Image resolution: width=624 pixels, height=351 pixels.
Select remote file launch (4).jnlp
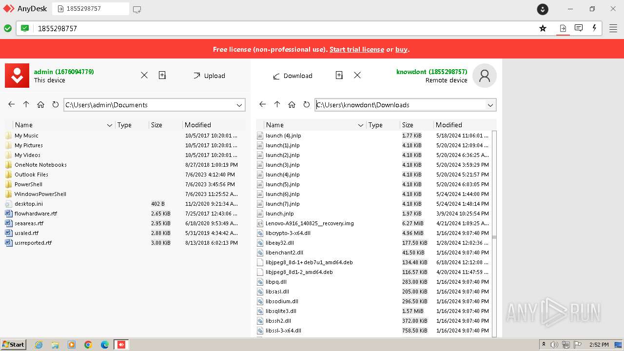(282, 136)
